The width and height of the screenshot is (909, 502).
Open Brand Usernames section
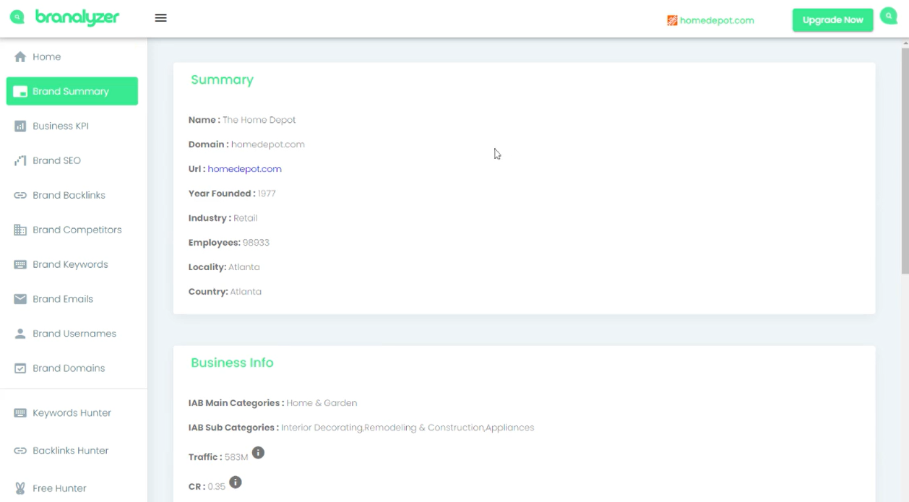pyautogui.click(x=72, y=334)
